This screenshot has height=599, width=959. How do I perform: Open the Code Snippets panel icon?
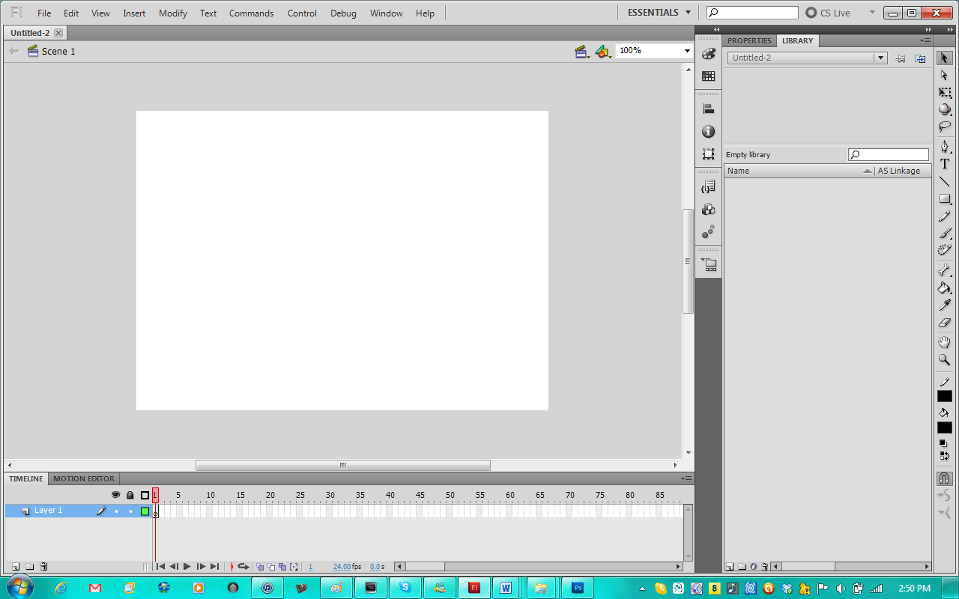point(708,186)
